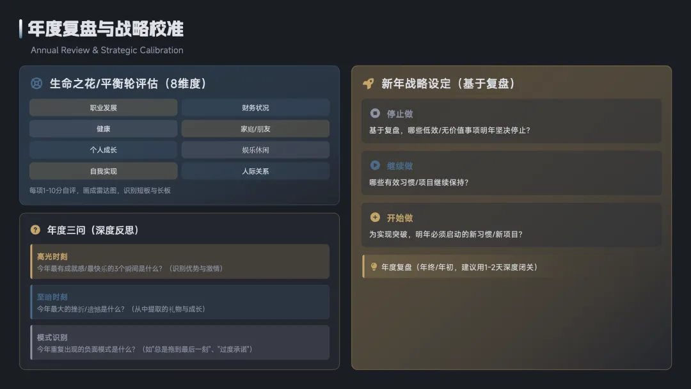This screenshot has height=389, width=691.
Task: Click the stop icon next to 停止做
Action: [375, 113]
